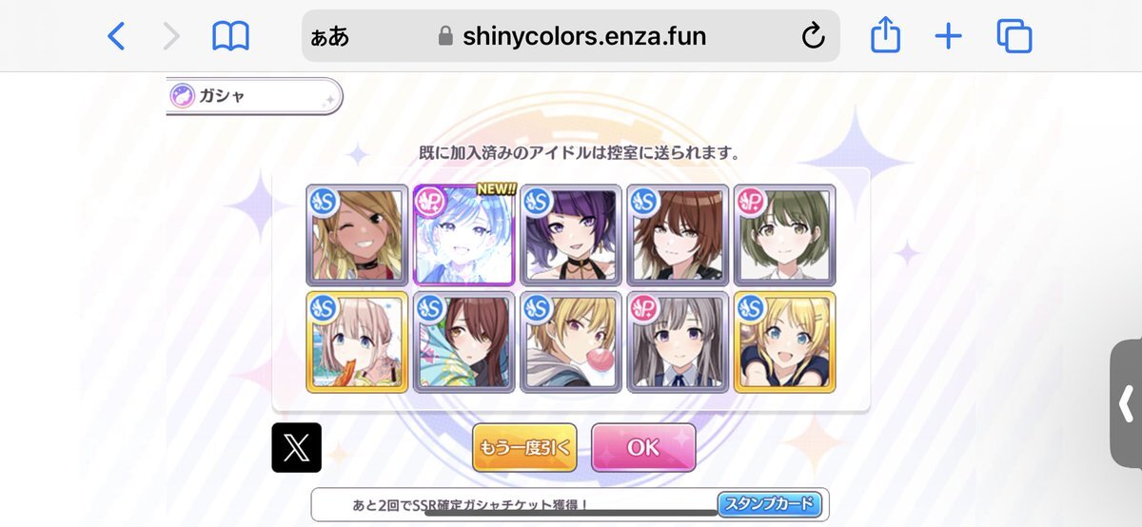Reload the page with the refresh icon
The width and height of the screenshot is (1142, 527).
click(x=812, y=36)
